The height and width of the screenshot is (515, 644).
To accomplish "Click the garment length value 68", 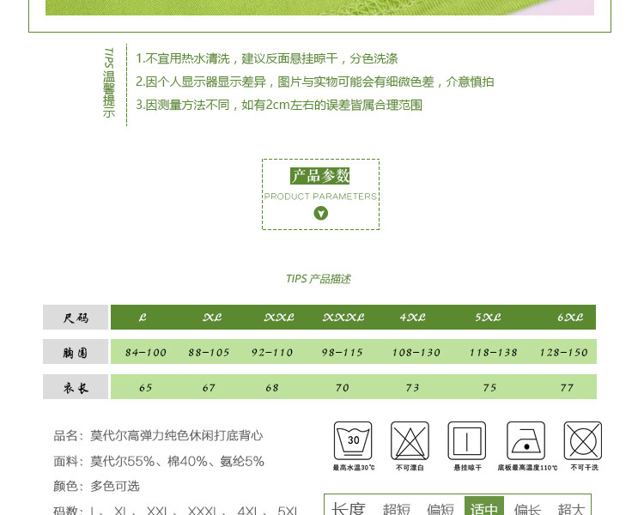I will pos(272,388).
